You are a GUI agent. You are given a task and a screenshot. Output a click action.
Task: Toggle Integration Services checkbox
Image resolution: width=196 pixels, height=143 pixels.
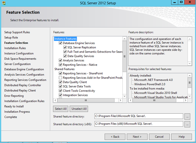[x=60, y=95]
